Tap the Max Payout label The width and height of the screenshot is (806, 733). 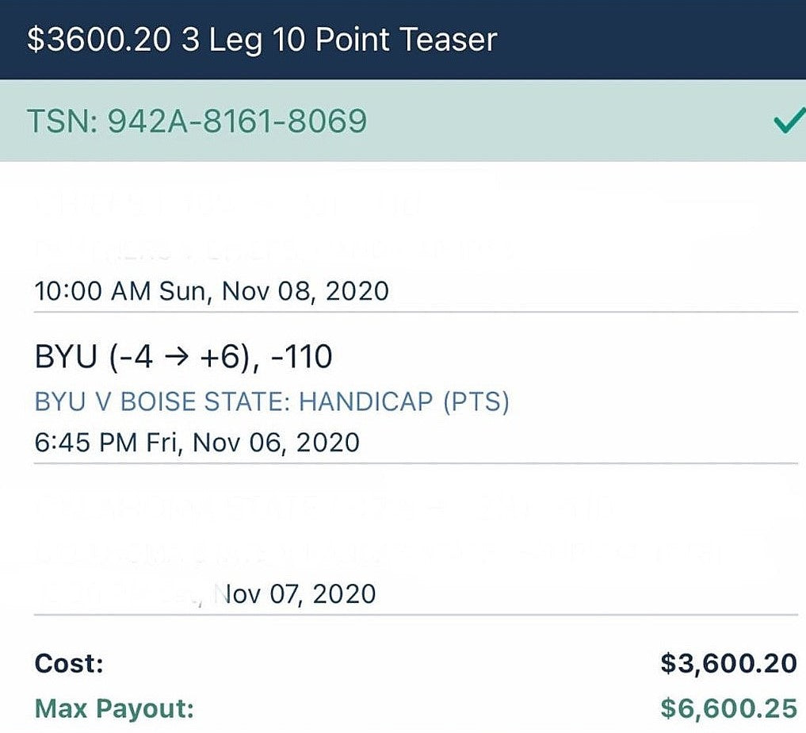pos(114,709)
